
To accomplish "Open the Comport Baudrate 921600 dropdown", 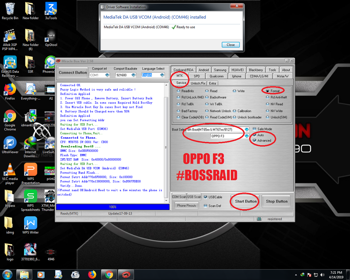I will coord(133,75).
